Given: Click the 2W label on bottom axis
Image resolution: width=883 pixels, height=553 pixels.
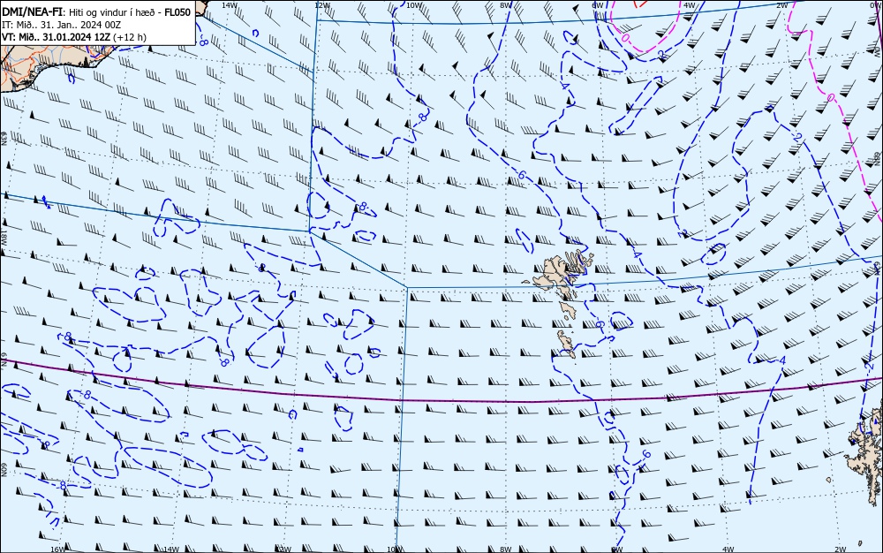Looking at the screenshot, I should tap(841, 549).
